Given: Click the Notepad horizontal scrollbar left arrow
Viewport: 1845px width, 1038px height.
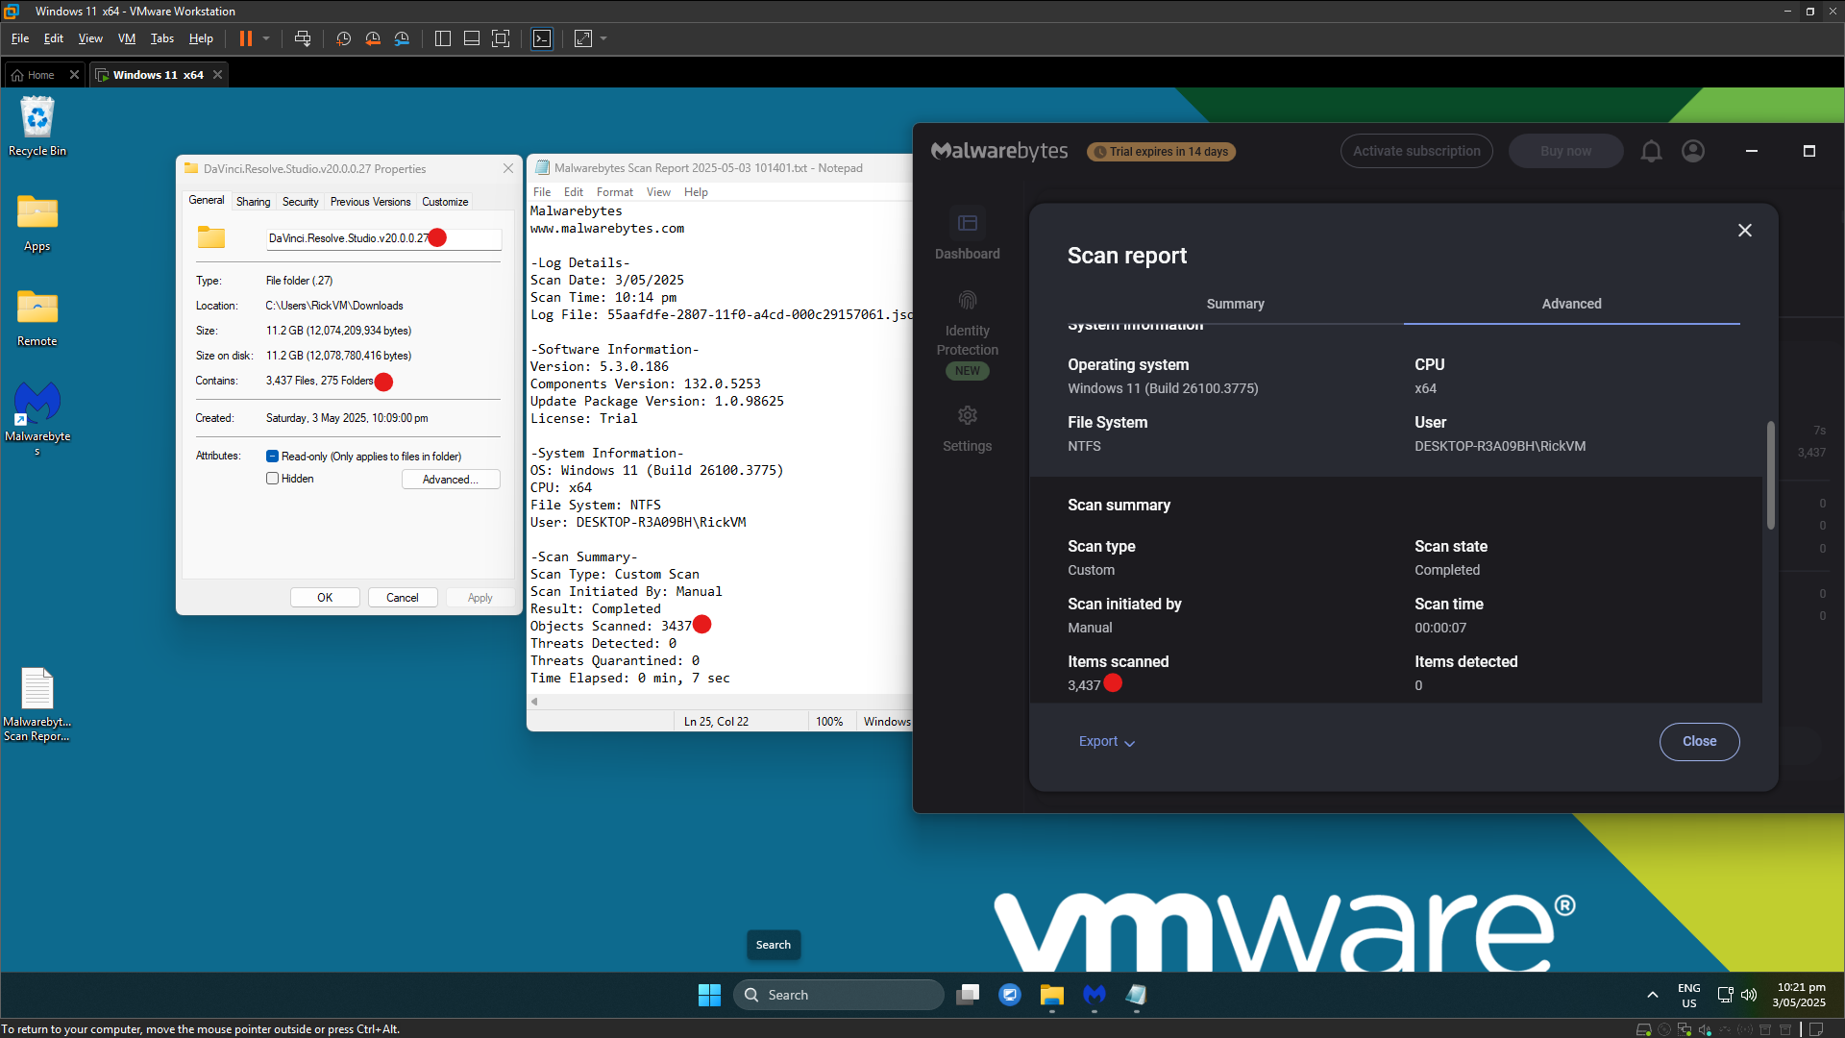Looking at the screenshot, I should coord(534,702).
